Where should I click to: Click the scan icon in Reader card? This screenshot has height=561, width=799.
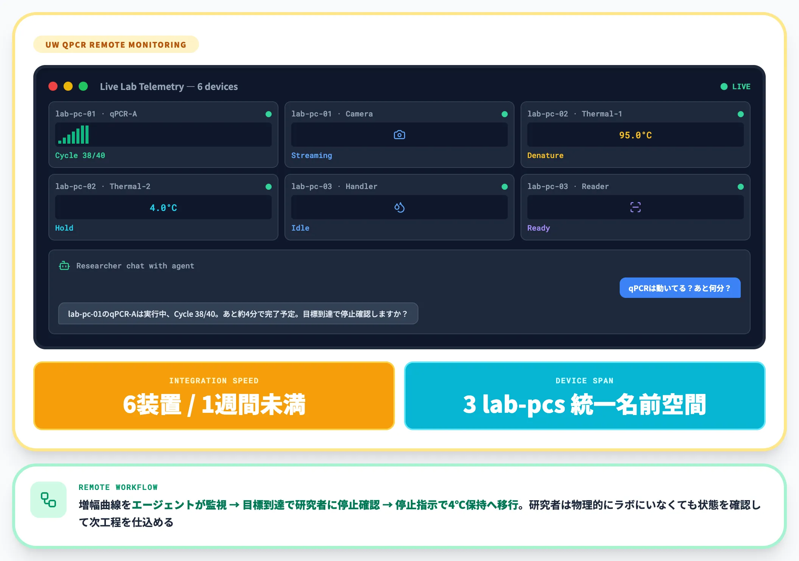pos(636,207)
